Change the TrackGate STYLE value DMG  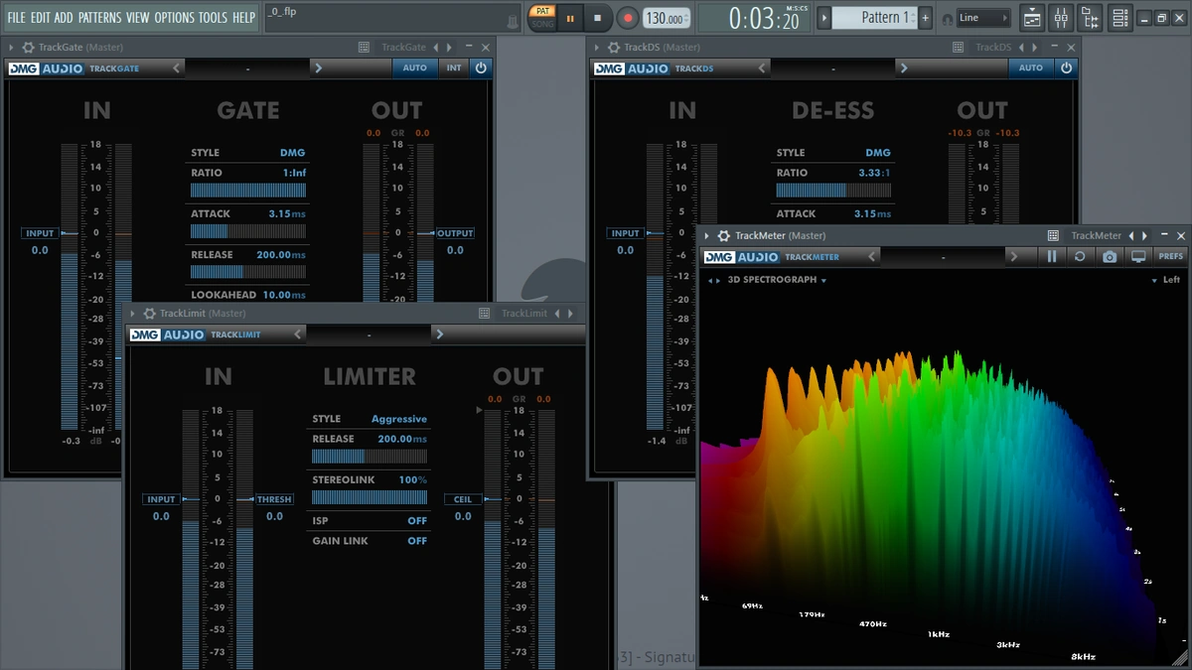pyautogui.click(x=292, y=153)
